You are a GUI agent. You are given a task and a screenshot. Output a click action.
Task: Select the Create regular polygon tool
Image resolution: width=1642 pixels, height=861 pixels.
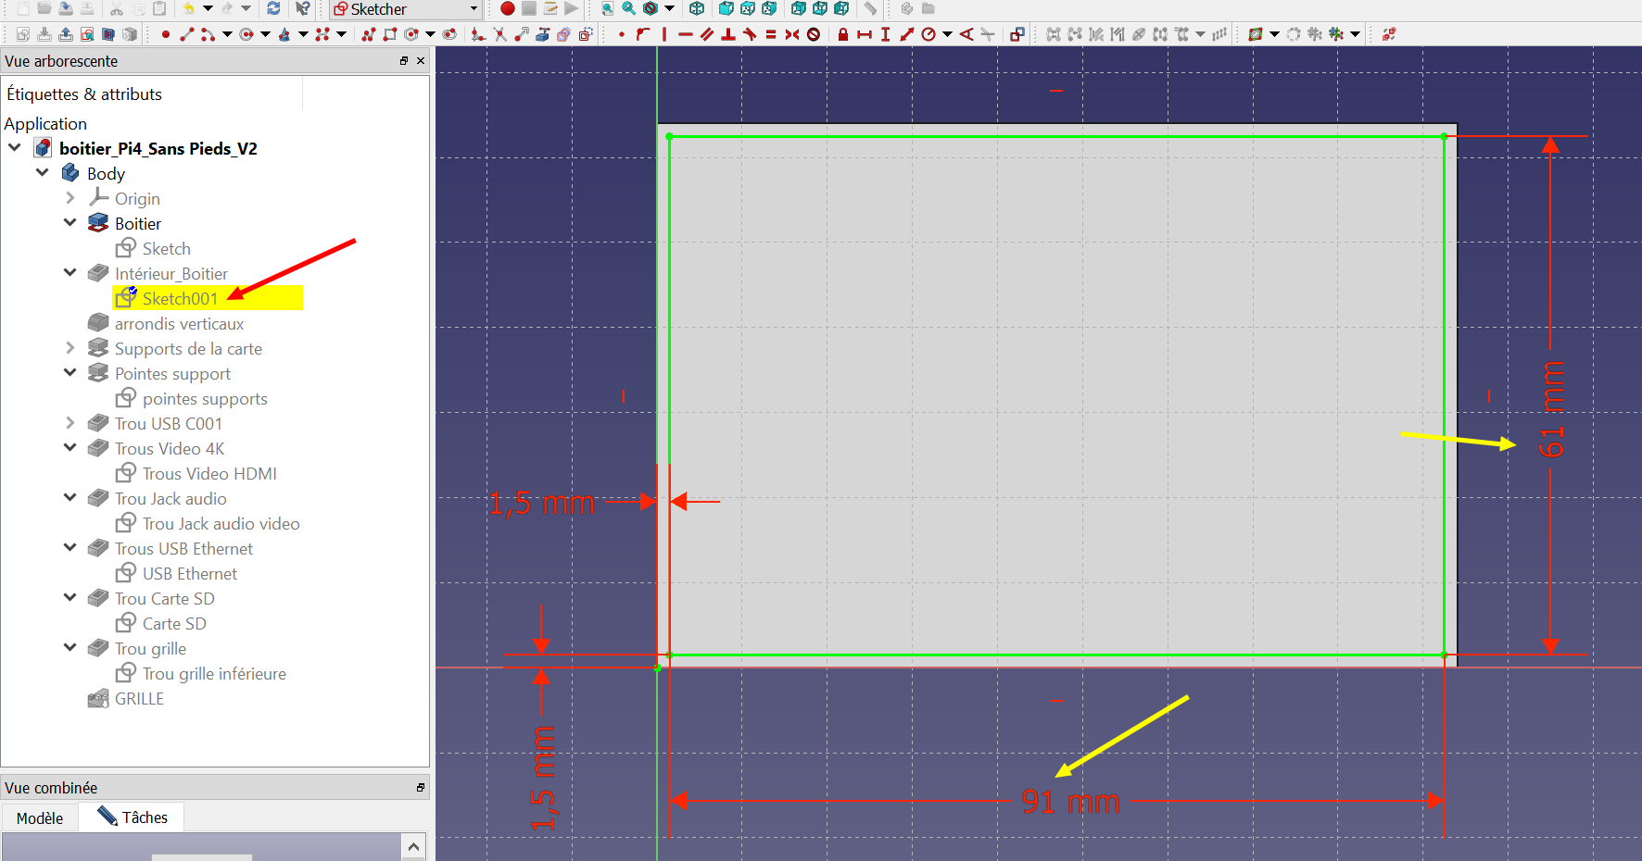point(411,34)
